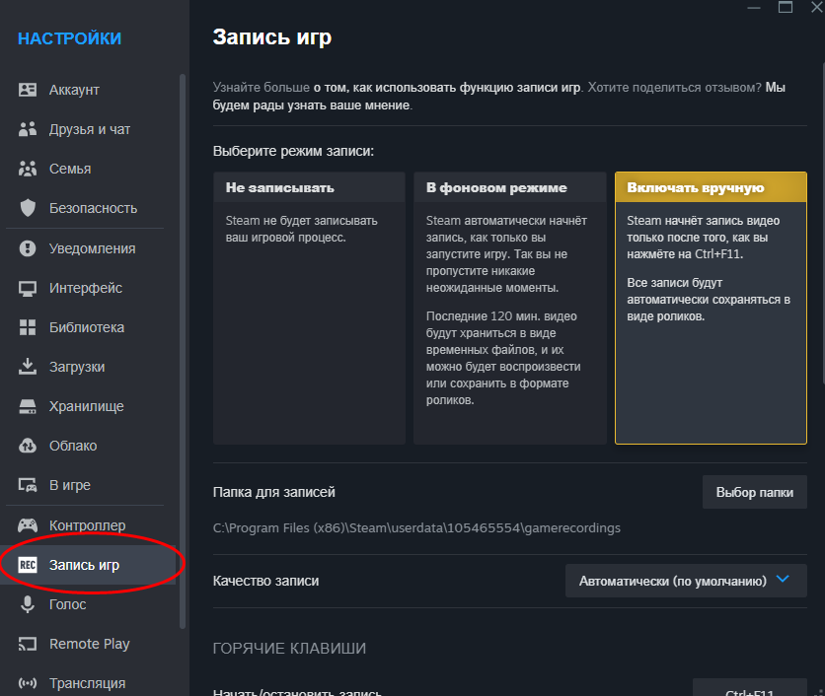This screenshot has width=825, height=696.
Task: Click the REC Запись игр icon
Action: 29,565
